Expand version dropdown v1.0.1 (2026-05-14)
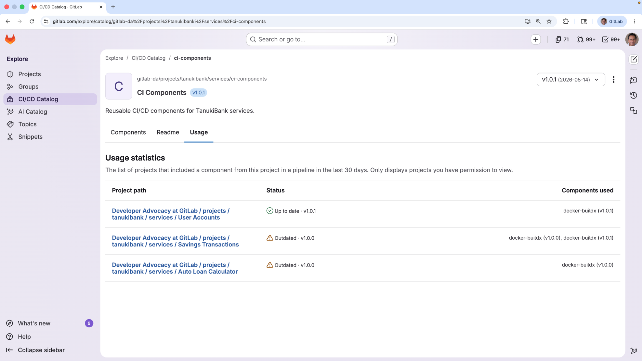642x361 pixels. click(570, 80)
